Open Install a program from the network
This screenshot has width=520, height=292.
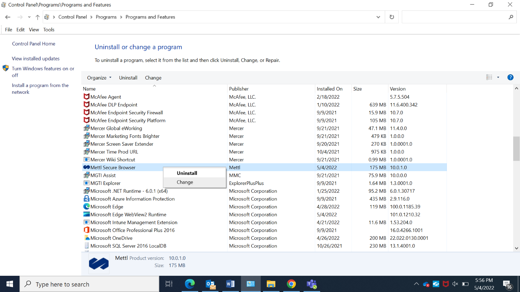coord(40,89)
